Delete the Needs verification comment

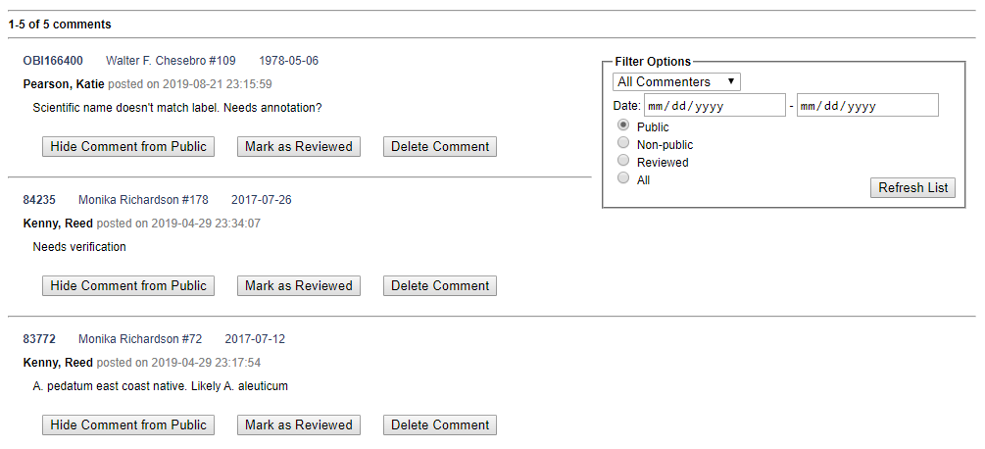[x=440, y=285]
